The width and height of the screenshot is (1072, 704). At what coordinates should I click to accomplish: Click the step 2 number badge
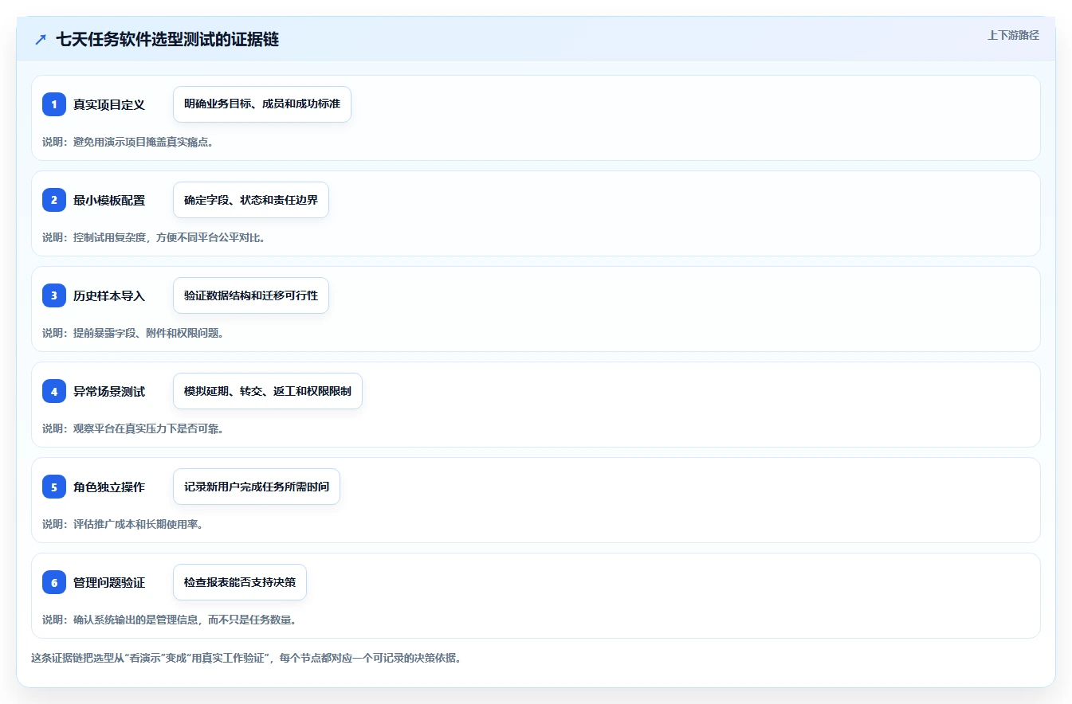coord(54,200)
